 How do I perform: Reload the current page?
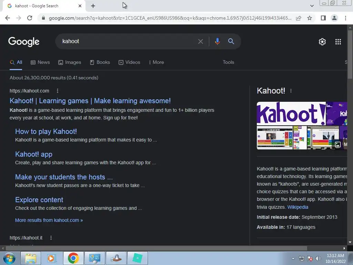(30, 18)
